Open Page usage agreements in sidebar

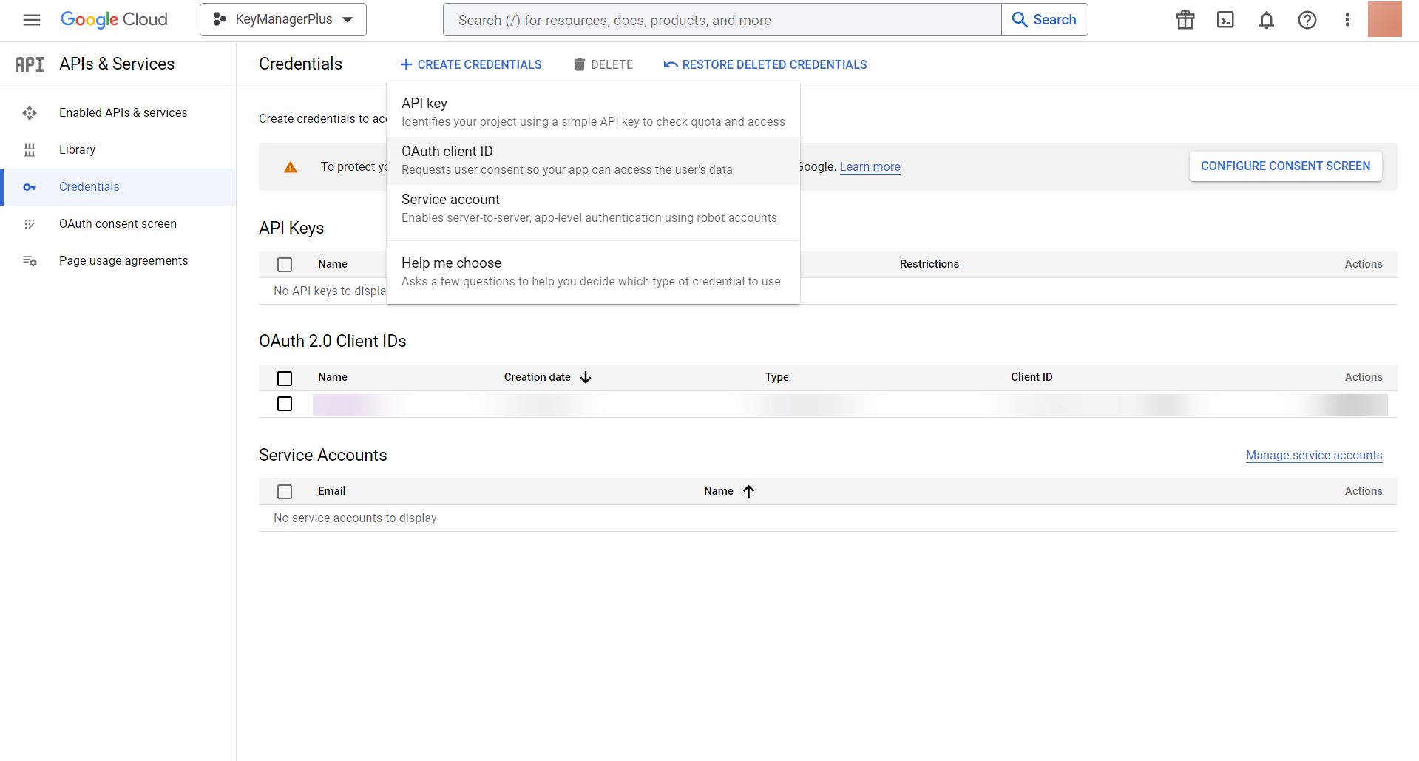119,261
